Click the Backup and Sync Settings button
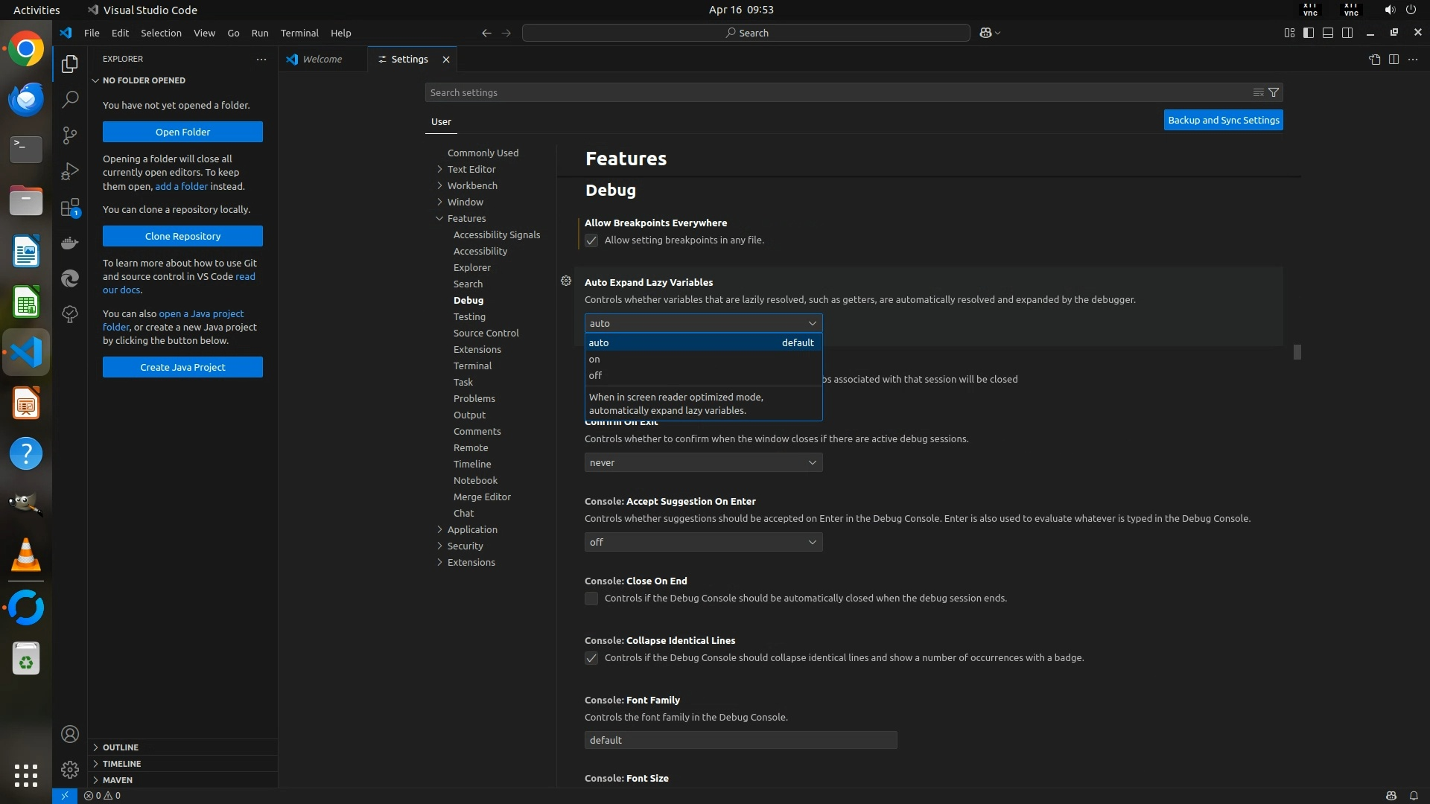The height and width of the screenshot is (804, 1430). 1223,120
